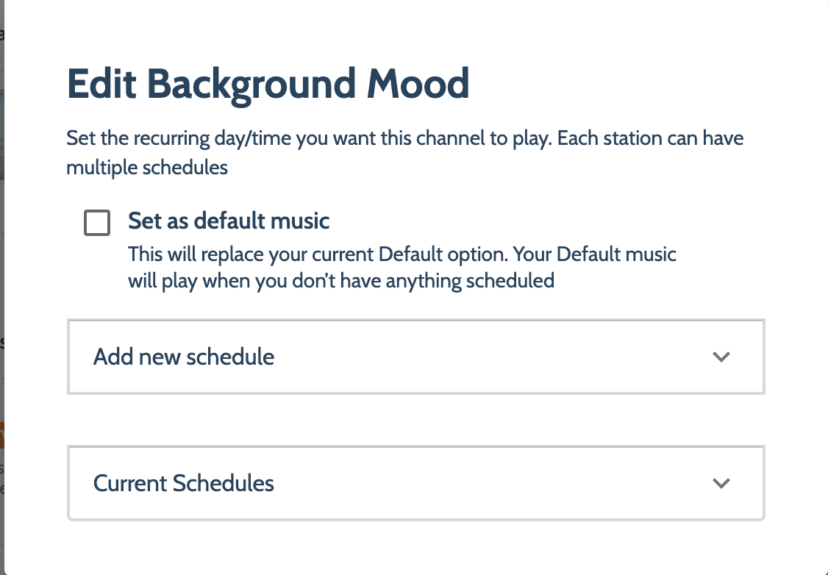Click the "Set as default music" label text
The image size is (828, 575).
pos(229,221)
